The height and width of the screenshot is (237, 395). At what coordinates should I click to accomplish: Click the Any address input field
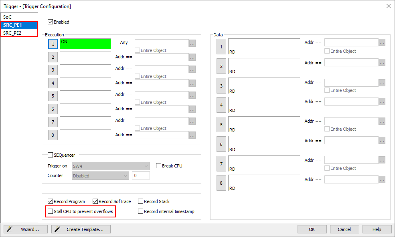tap(162, 43)
